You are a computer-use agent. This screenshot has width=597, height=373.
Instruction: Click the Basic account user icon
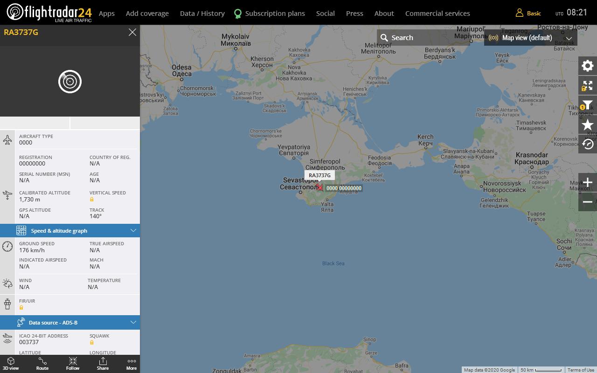coord(519,13)
